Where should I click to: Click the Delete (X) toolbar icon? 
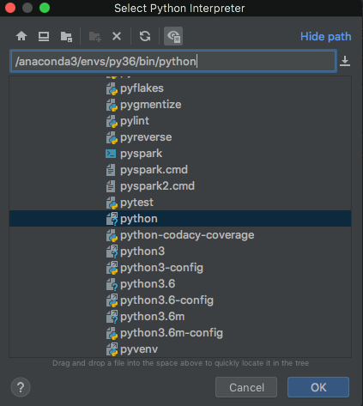tap(117, 36)
